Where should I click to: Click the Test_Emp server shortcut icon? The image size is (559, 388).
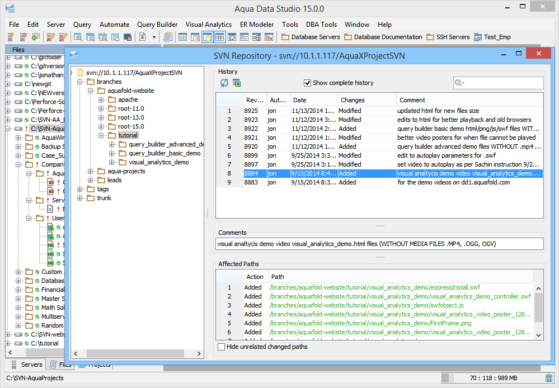(x=478, y=37)
